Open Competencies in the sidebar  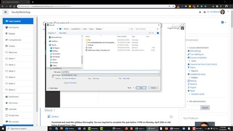coord(18,40)
